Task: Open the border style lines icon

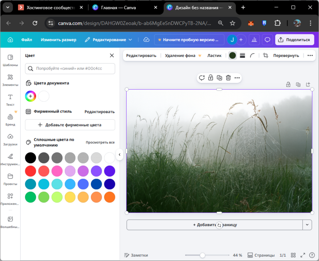Action: pos(242,55)
